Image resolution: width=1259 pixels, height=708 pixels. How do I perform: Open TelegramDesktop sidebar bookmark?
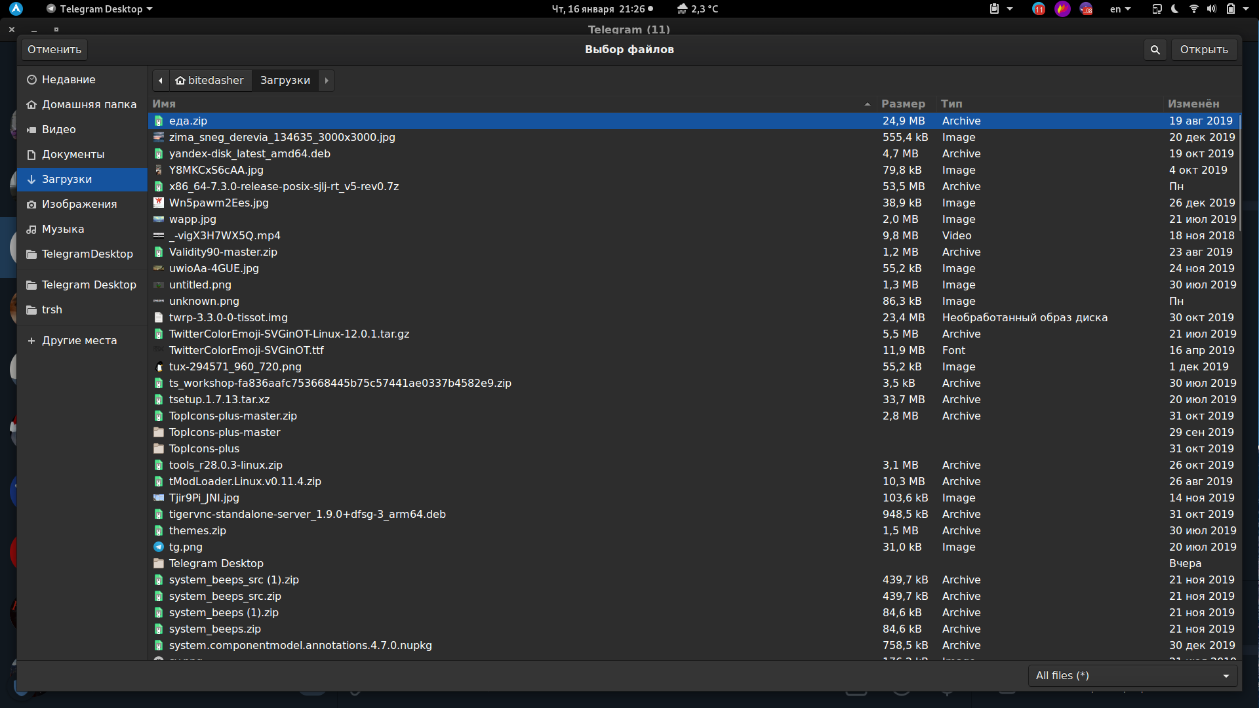(82, 254)
